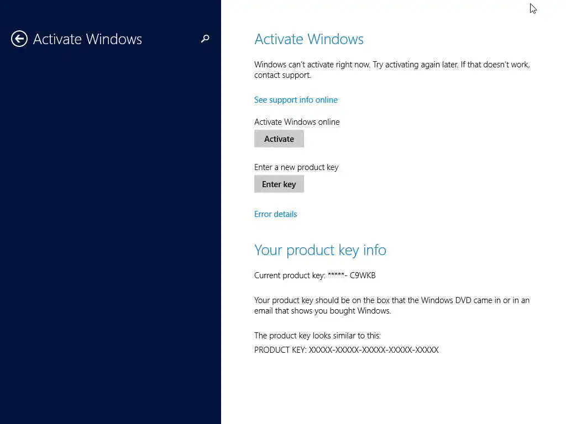Click the Enter a new product key label
Image resolution: width=566 pixels, height=424 pixels.
pos(296,167)
